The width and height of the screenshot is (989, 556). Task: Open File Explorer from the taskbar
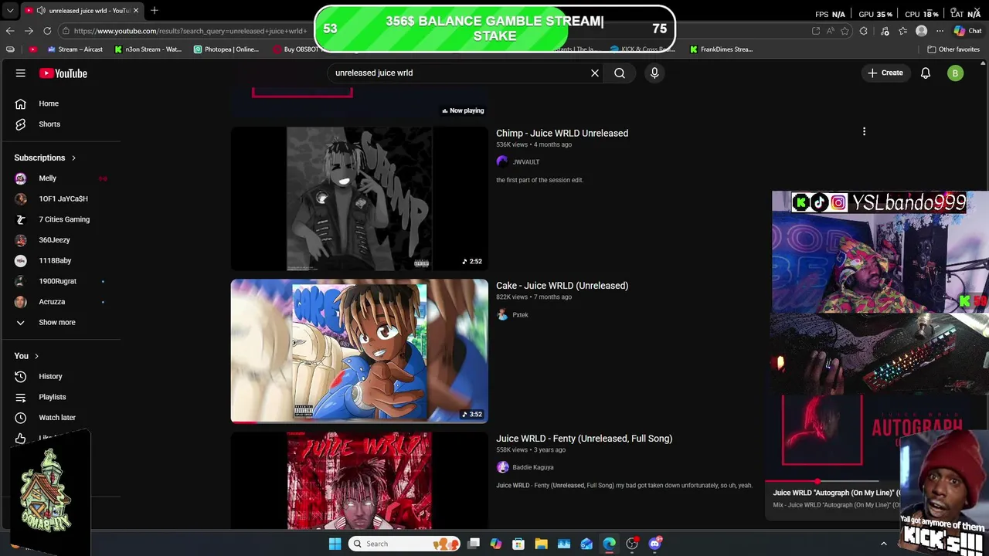pos(541,544)
